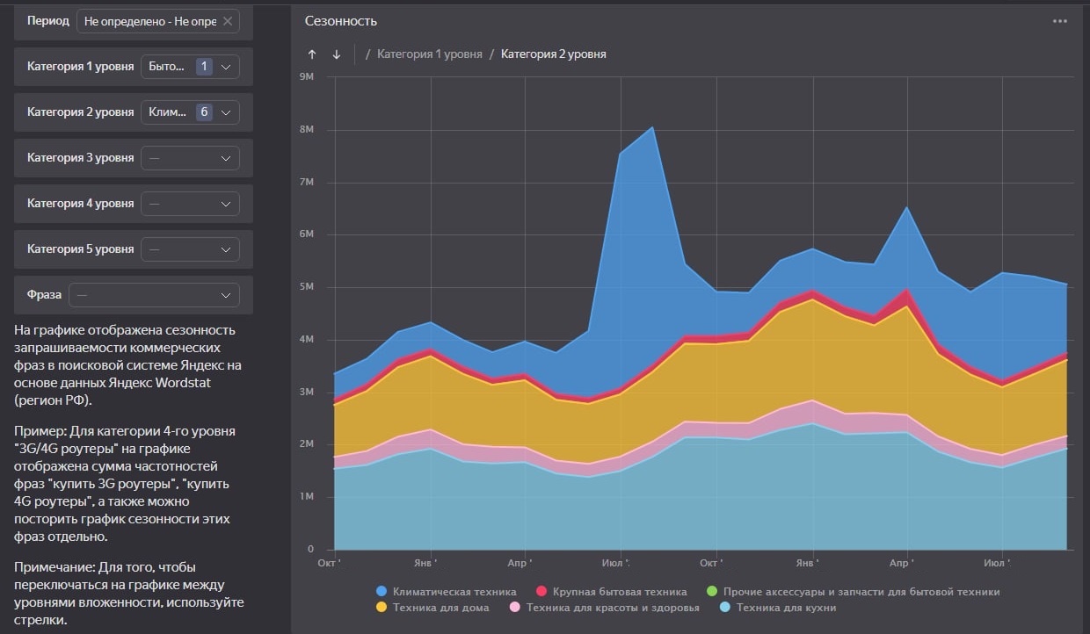Click the Фраза filter label

click(44, 295)
